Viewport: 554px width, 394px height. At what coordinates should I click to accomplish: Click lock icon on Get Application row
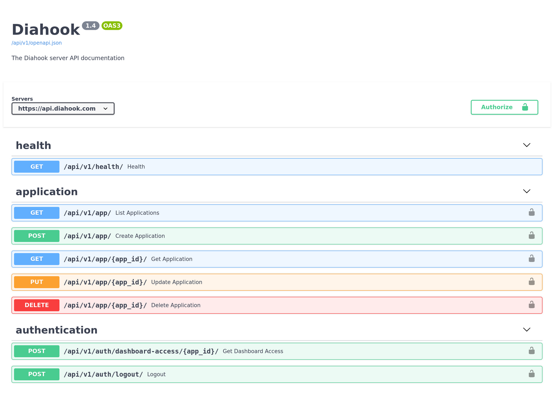(531, 259)
